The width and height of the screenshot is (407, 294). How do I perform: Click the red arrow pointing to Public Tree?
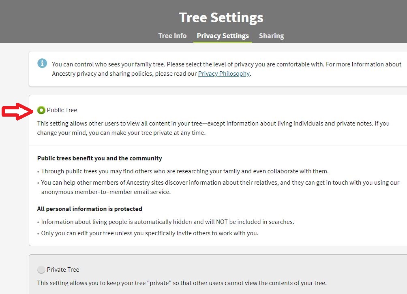[x=18, y=111]
